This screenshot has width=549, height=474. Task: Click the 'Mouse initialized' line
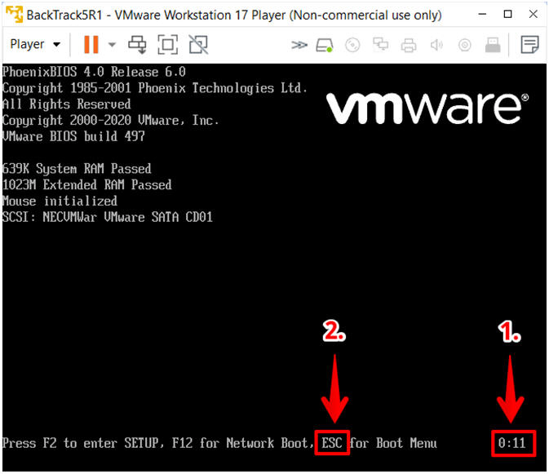pos(60,201)
